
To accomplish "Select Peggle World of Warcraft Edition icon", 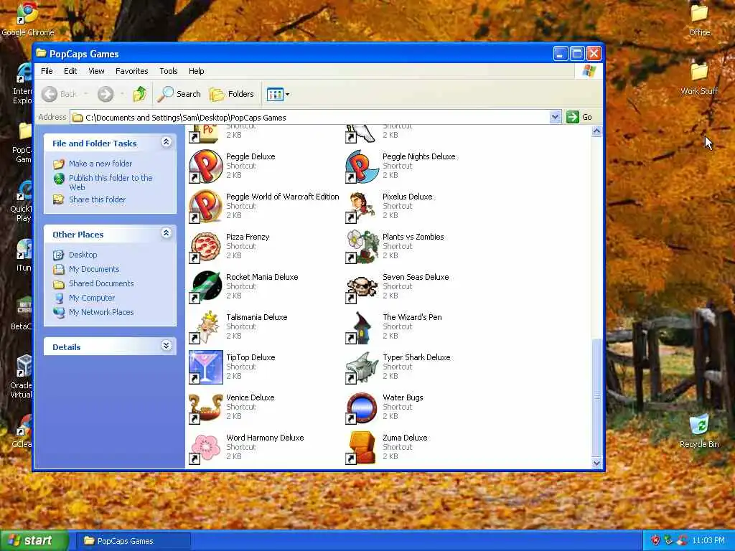I will [205, 207].
